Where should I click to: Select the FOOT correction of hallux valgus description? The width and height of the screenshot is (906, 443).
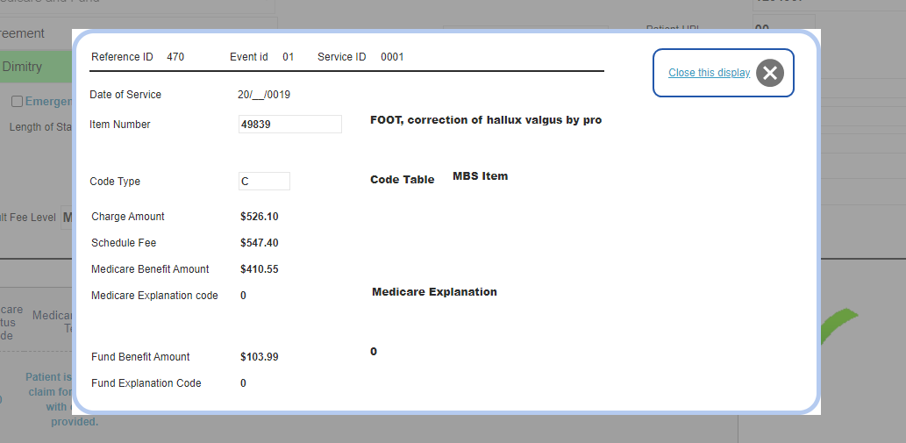click(x=486, y=120)
